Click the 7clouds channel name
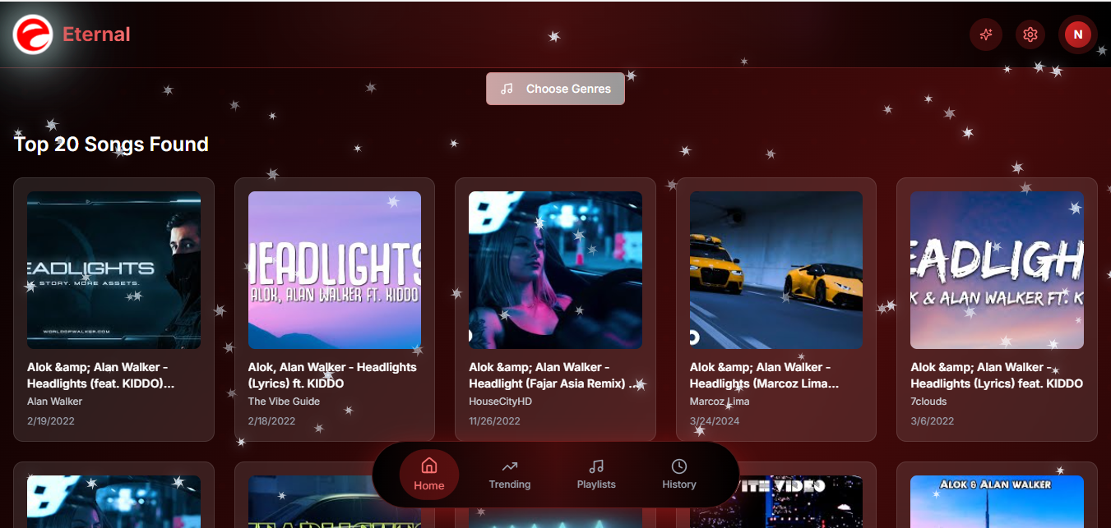The width and height of the screenshot is (1111, 528). click(928, 402)
